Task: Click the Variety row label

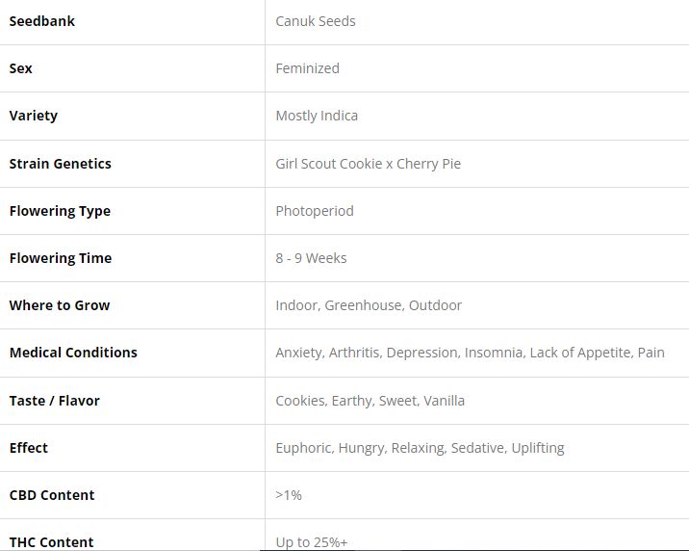Action: coord(34,116)
